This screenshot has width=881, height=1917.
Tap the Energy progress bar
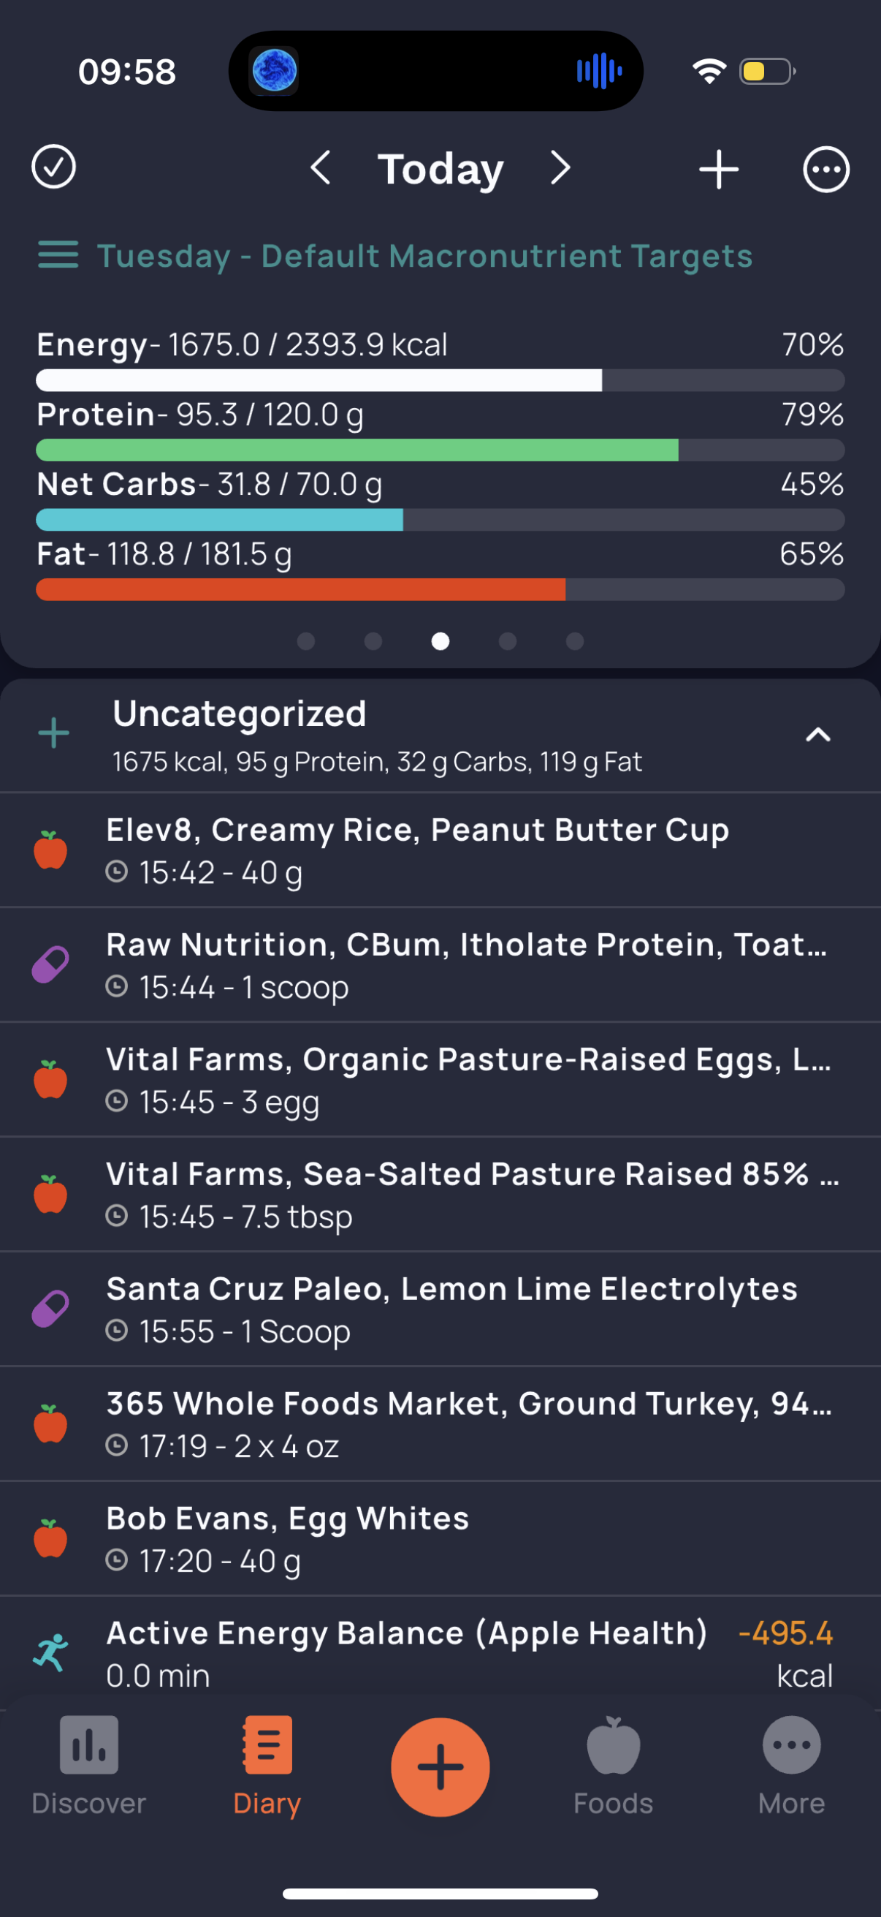(x=440, y=380)
